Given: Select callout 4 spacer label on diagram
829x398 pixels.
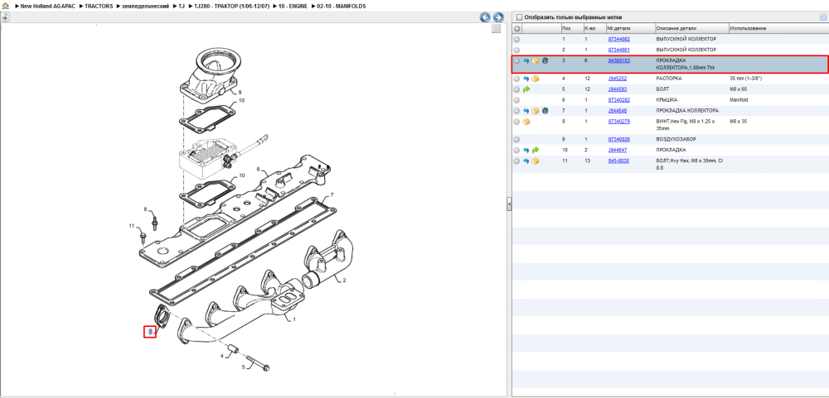Looking at the screenshot, I should (222, 356).
